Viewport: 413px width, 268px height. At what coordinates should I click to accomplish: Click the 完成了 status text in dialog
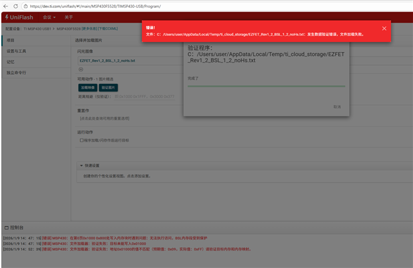193,79
